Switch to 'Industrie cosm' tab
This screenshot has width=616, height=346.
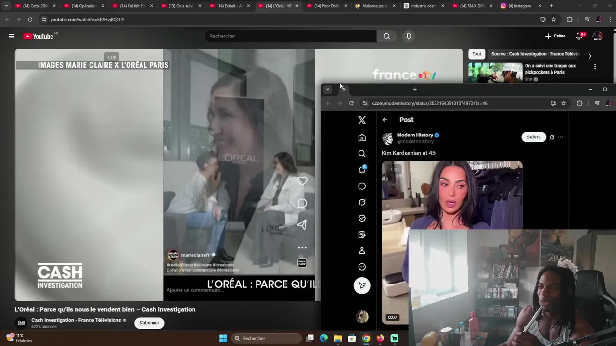coord(423,6)
